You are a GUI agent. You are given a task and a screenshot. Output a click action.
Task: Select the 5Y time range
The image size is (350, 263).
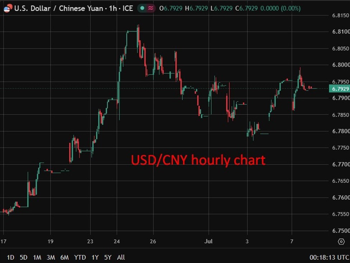[108, 257]
